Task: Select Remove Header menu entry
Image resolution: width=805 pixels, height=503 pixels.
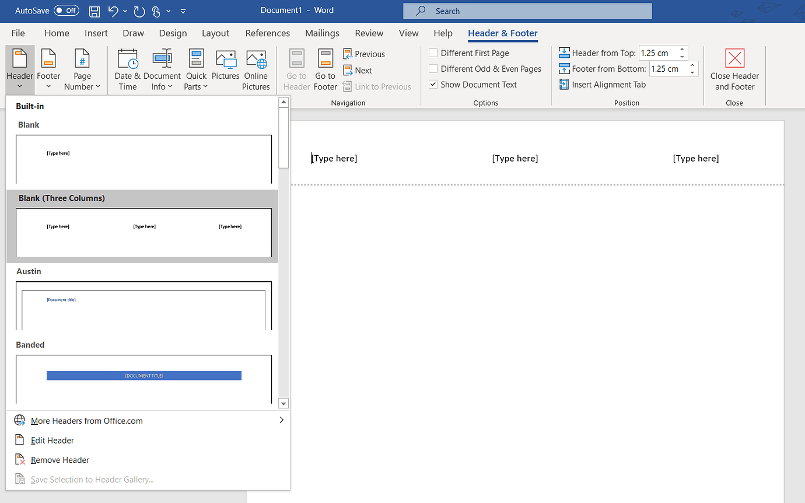Action: (60, 460)
